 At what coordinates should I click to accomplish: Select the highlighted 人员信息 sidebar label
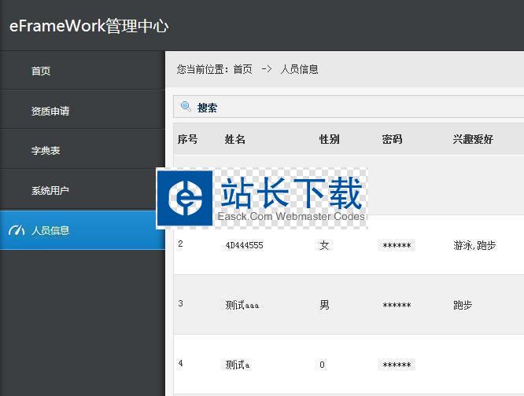(x=50, y=230)
